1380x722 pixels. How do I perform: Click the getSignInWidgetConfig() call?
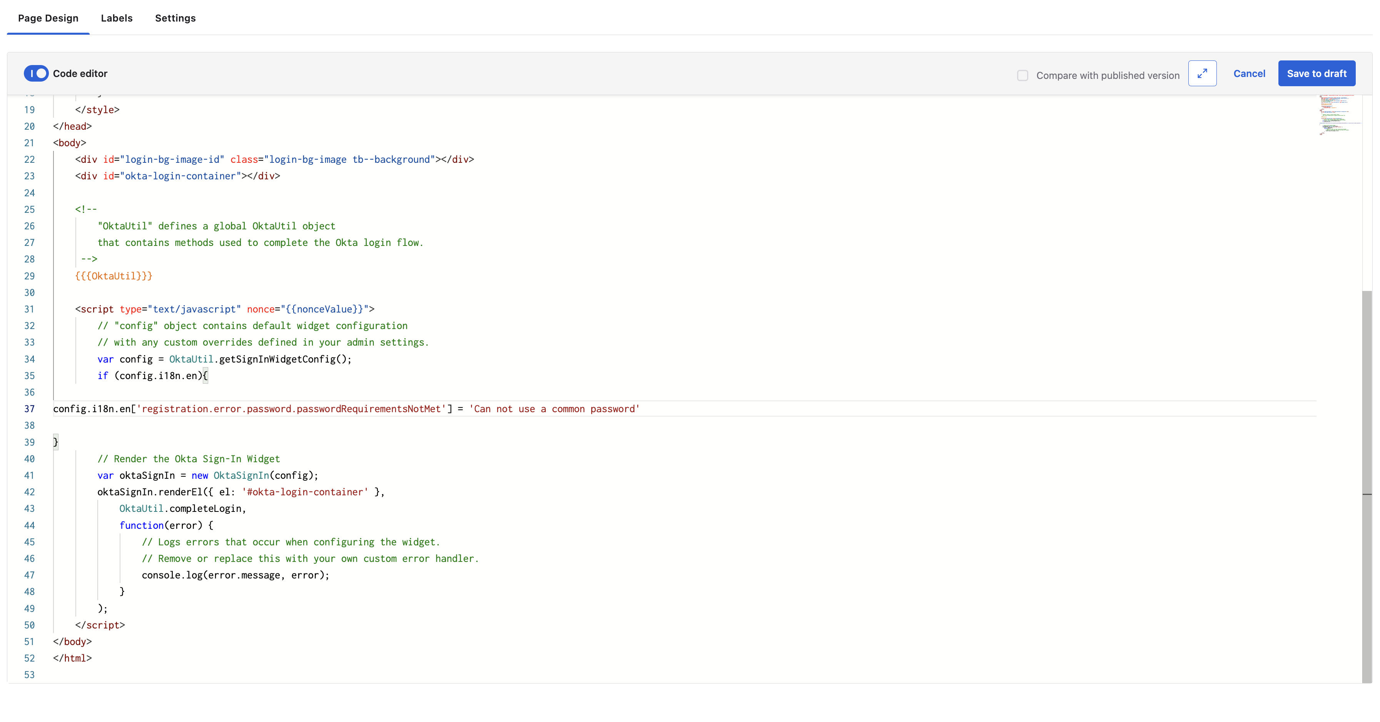[284, 359]
